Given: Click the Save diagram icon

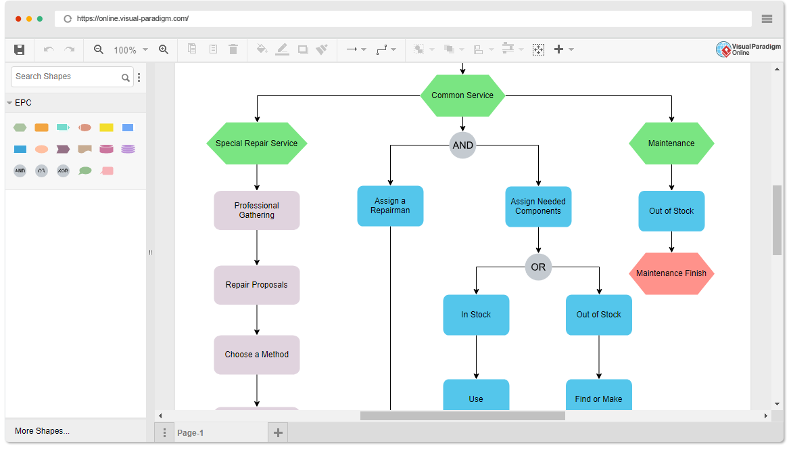Looking at the screenshot, I should (19, 49).
